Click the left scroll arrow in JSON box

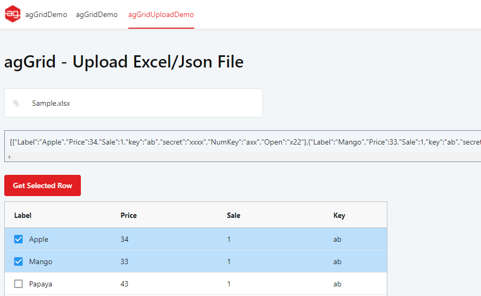pyautogui.click(x=9, y=157)
